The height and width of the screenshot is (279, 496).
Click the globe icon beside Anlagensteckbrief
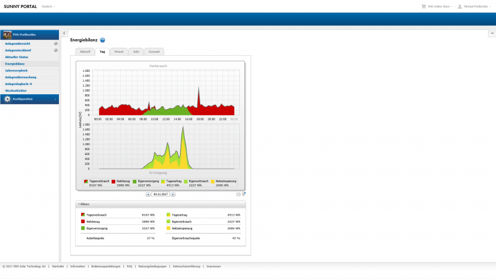click(56, 50)
